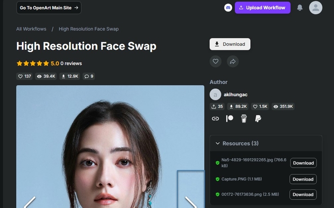Like this workflow with the heart button
This screenshot has width=334, height=208.
tap(216, 61)
